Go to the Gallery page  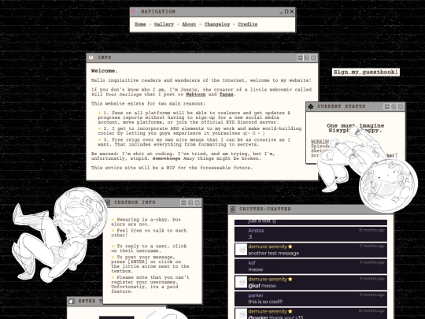(x=164, y=24)
